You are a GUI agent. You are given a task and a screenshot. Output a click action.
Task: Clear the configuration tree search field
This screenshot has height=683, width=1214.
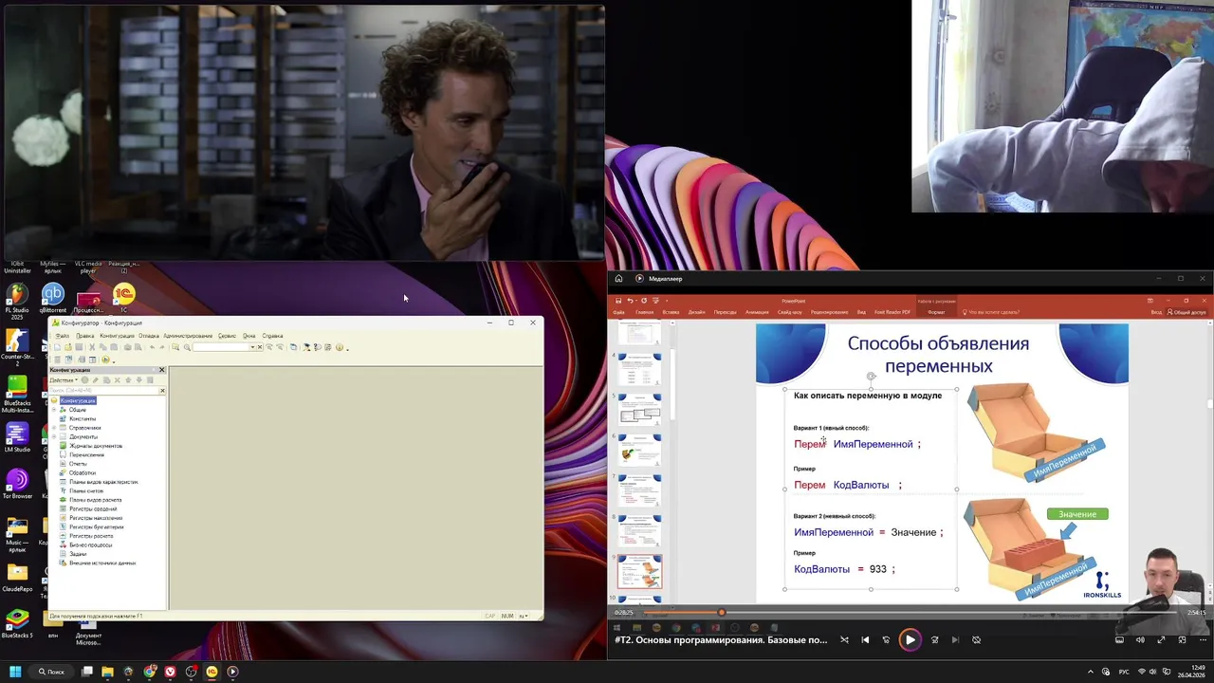pos(162,391)
